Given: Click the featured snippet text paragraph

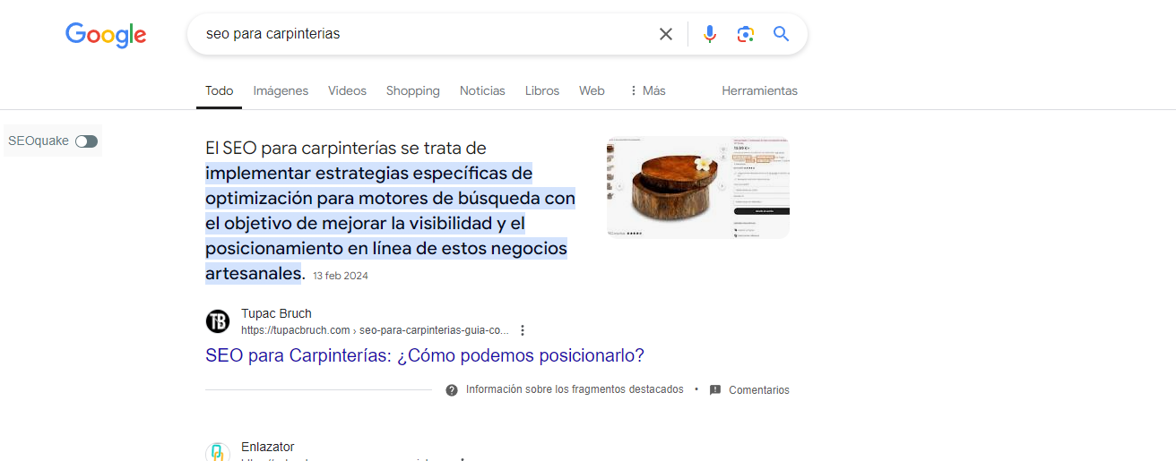Looking at the screenshot, I should [391, 210].
